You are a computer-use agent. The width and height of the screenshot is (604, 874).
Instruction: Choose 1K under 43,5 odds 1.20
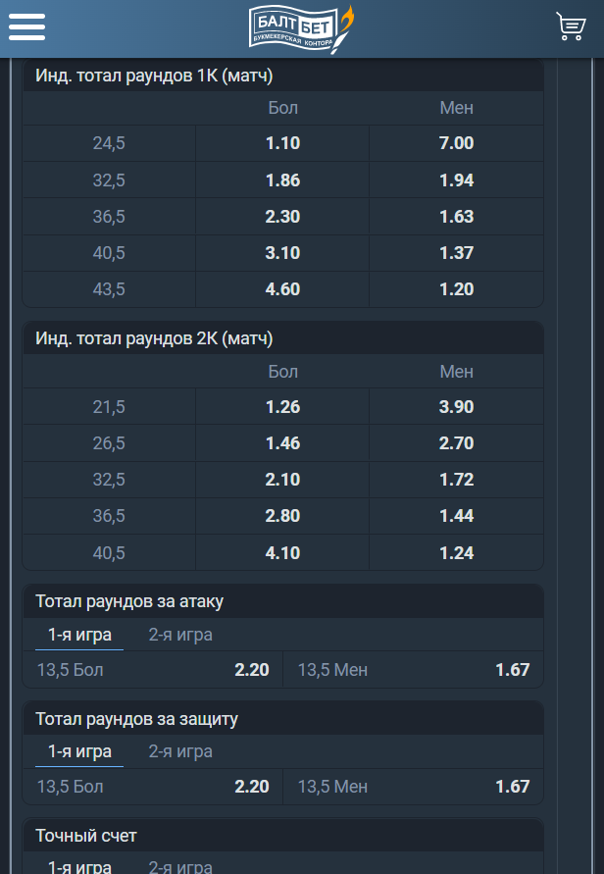coord(456,289)
